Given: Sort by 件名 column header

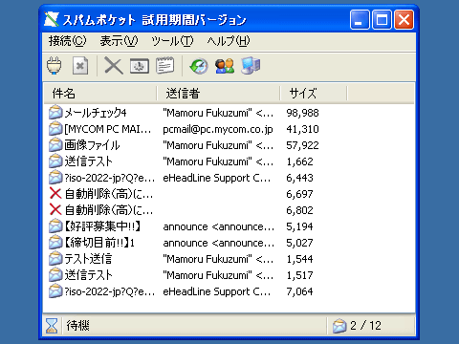Looking at the screenshot, I should [x=99, y=94].
